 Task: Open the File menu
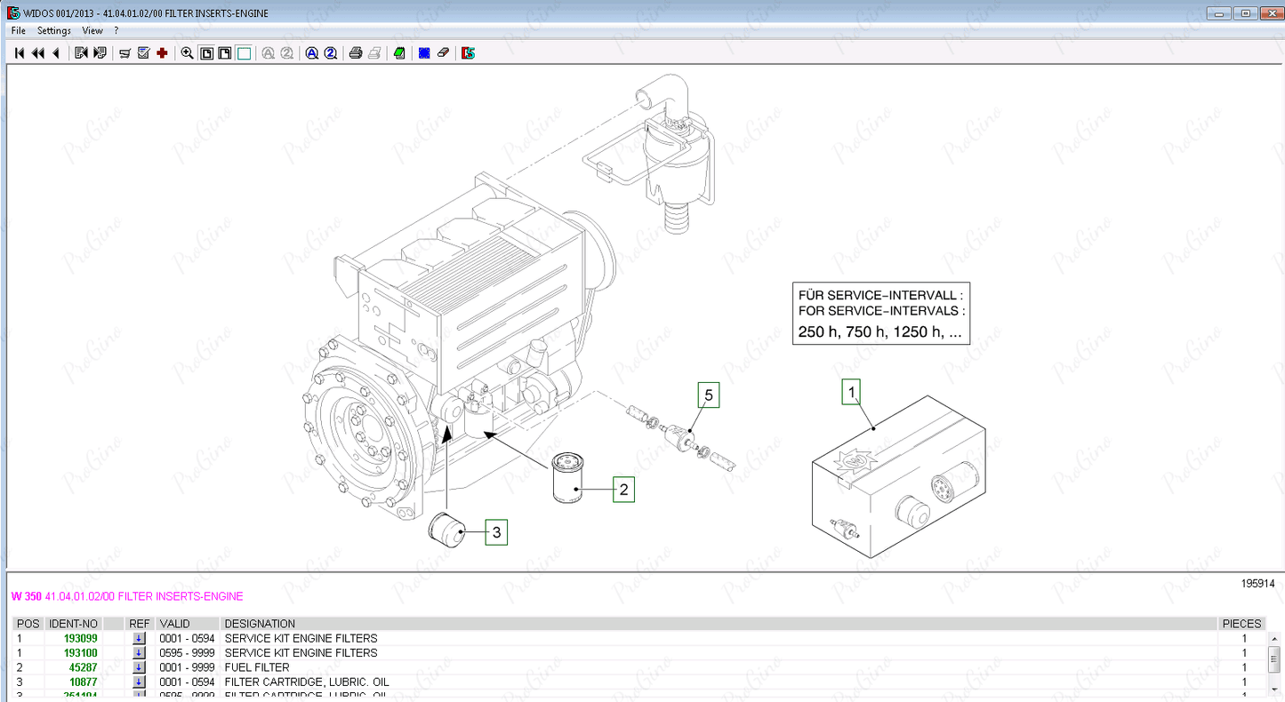(19, 30)
